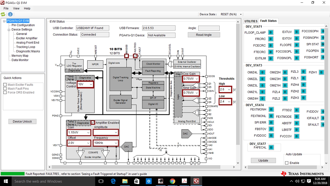The width and height of the screenshot is (330, 186).
Task: Toggle the Mask Fault Pins checkbox
Action: pos(5,89)
